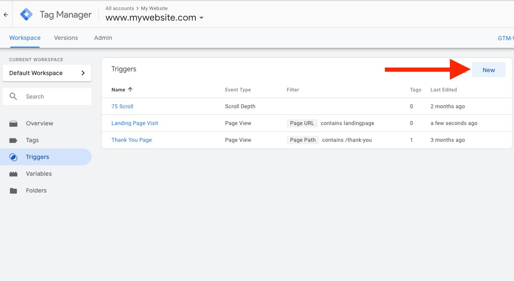Toggle the Name column sort order
Screen dimensions: 514x281
pos(130,89)
